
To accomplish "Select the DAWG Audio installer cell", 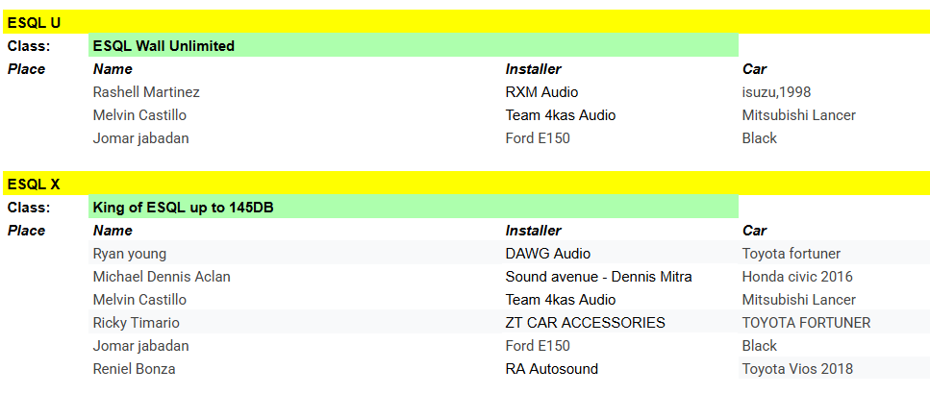I will [547, 254].
